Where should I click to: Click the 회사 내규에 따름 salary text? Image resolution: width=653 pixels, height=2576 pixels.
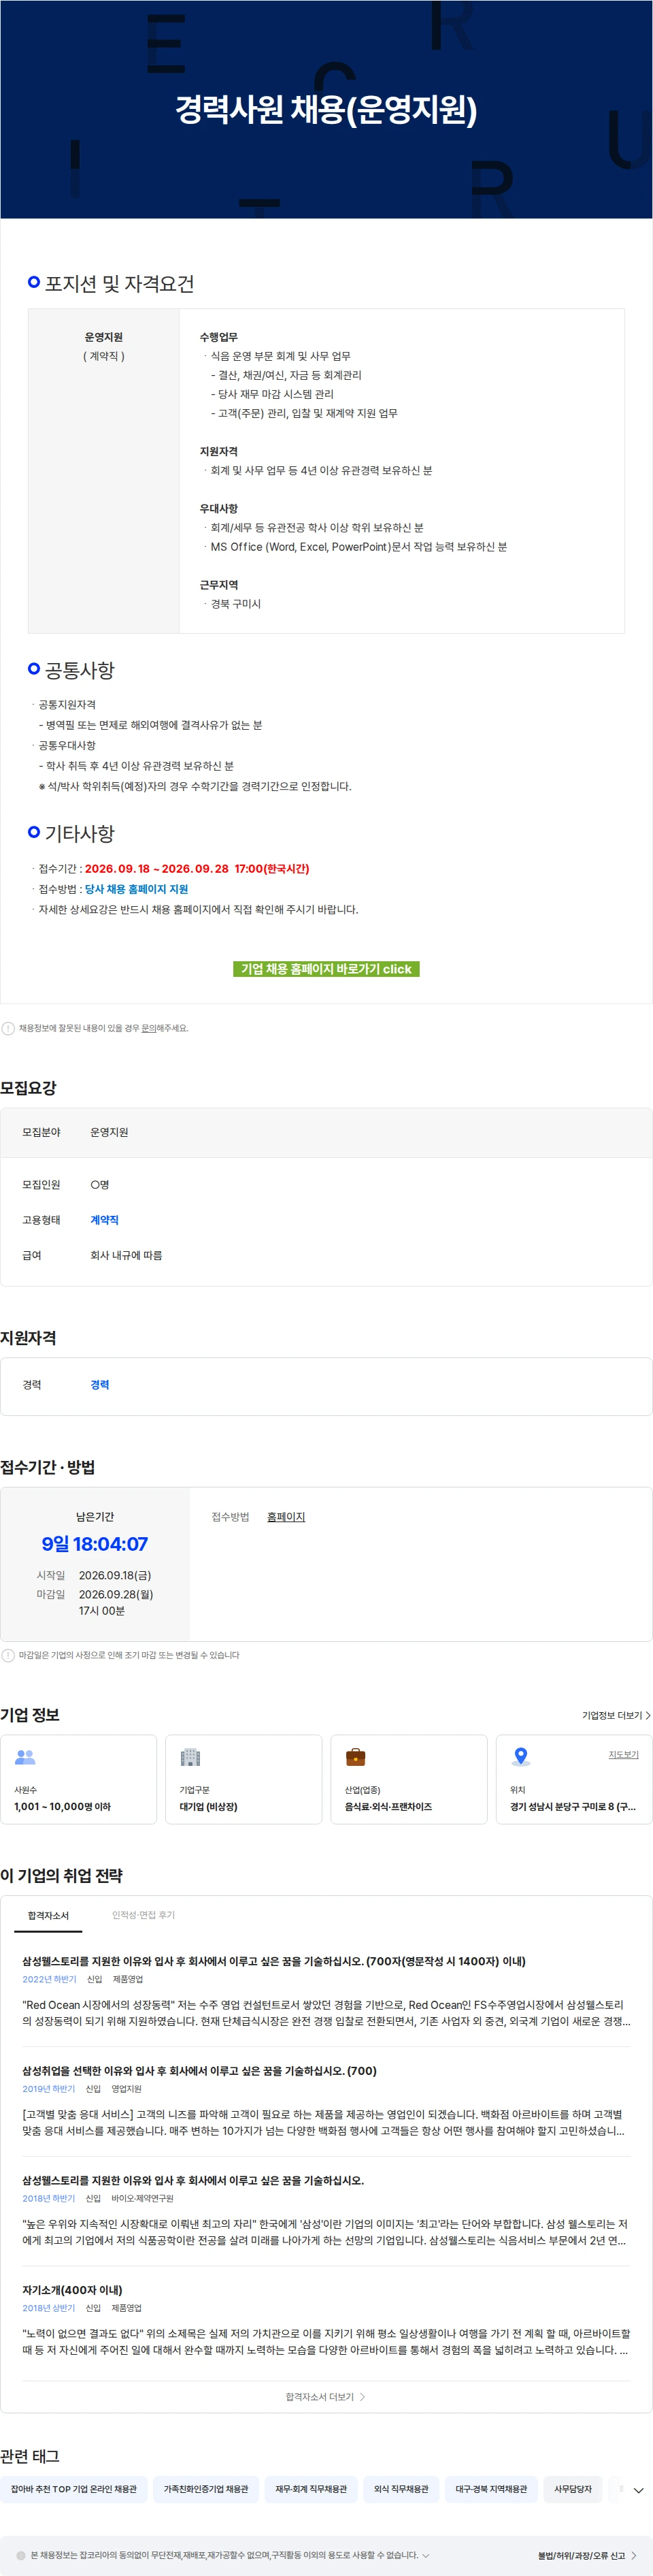point(126,1255)
